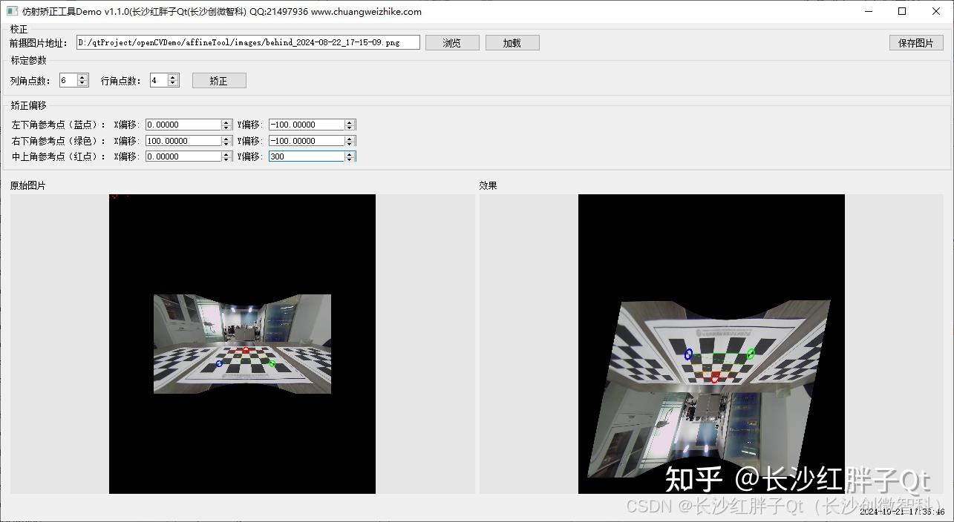Increment green point X偏移 with up arrow
Screen dimensions: 954x522
click(x=226, y=136)
